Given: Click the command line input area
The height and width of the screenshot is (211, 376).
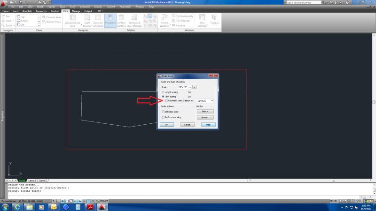Looking at the screenshot, I should click(183, 196).
